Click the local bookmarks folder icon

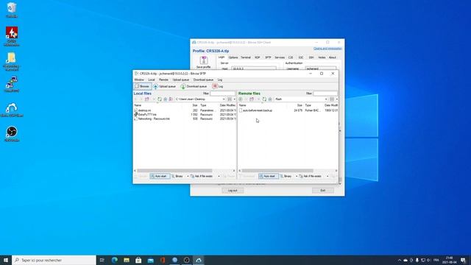tap(171, 99)
